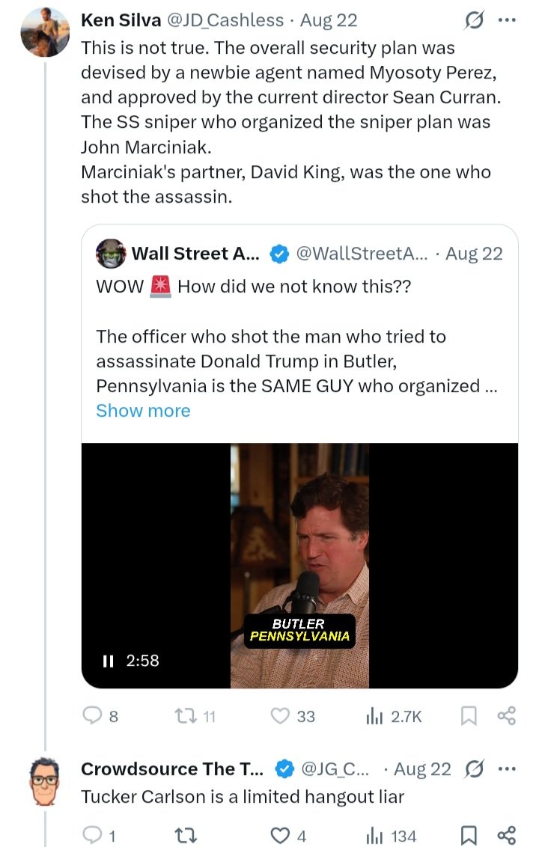Share the Crowdsource The Truth reply
The image size is (539, 847).
(507, 835)
